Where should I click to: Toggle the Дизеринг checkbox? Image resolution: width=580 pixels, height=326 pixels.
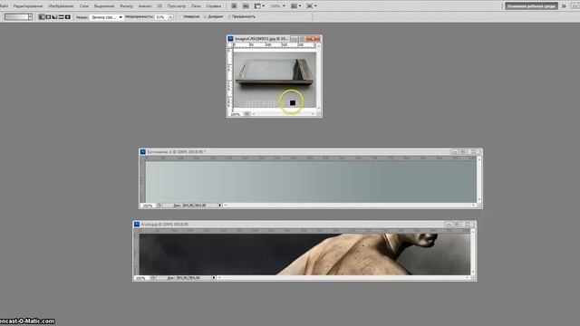pyautogui.click(x=206, y=17)
